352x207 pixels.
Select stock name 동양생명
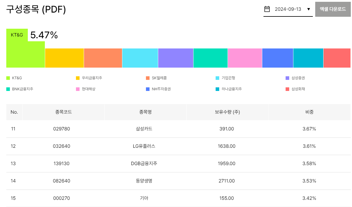pyautogui.click(x=144, y=181)
